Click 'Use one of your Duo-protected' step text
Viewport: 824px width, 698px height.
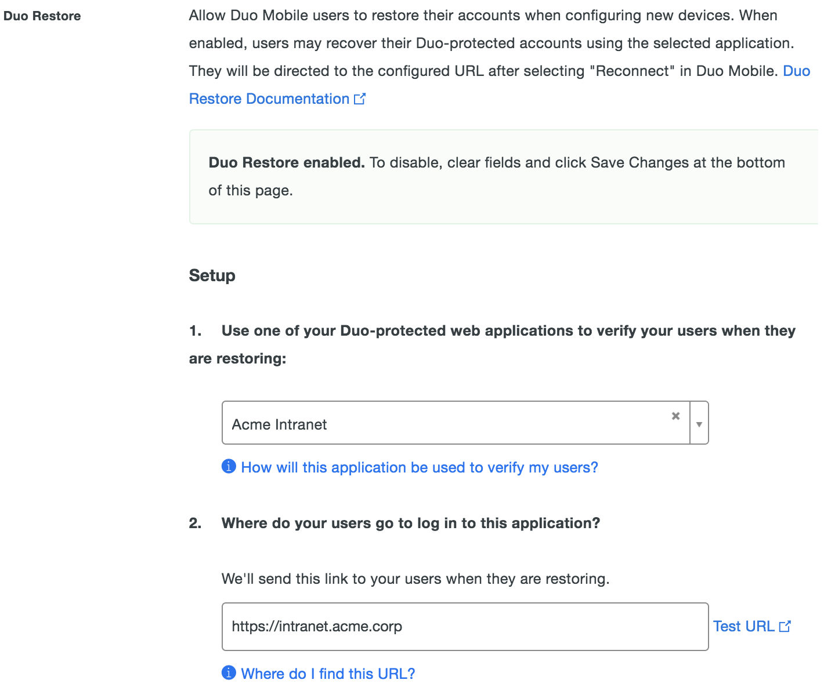(493, 344)
